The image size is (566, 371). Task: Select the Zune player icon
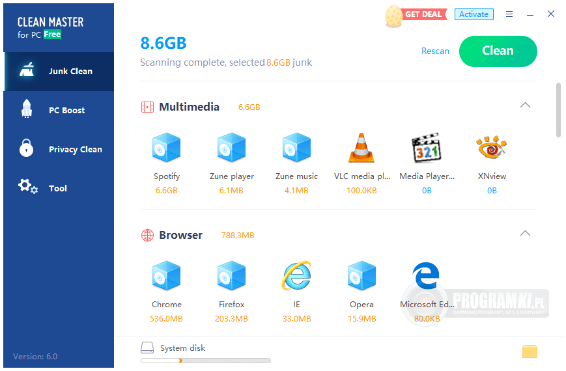coord(231,147)
